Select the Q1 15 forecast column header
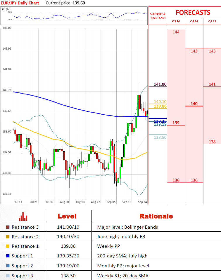Image resolution: width=221 pixels, height=280 pixels. click(212, 21)
